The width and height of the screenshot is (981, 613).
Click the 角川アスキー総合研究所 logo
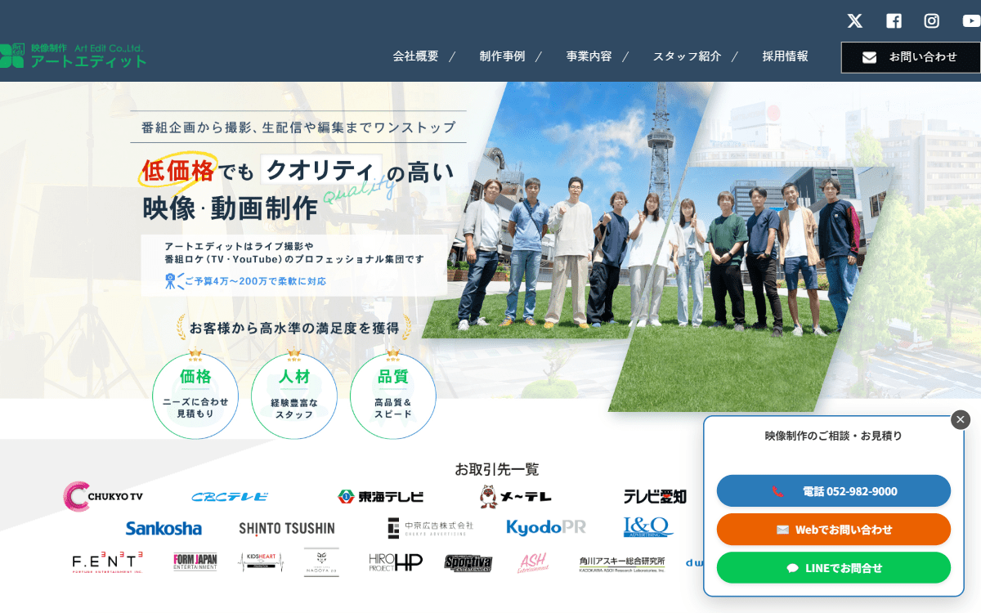(x=622, y=563)
